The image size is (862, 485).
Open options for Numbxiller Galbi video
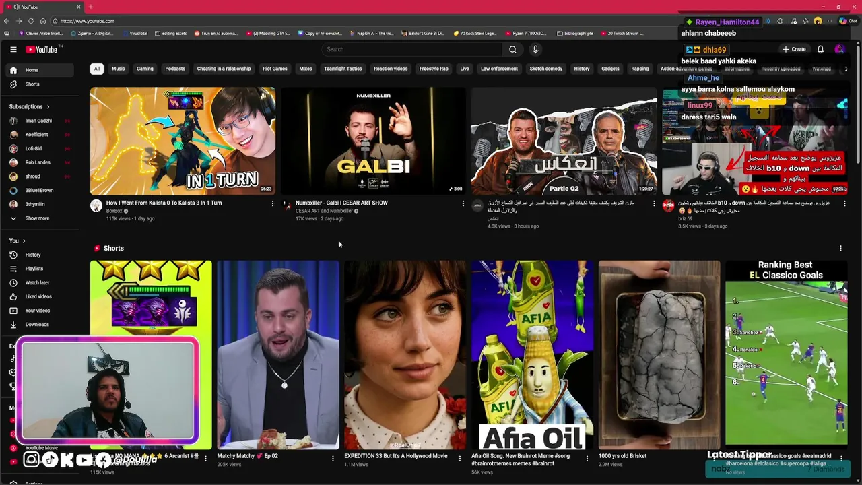[x=463, y=203]
